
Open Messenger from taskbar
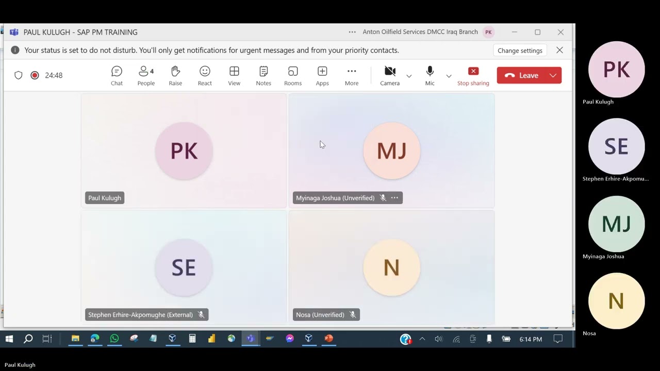290,339
